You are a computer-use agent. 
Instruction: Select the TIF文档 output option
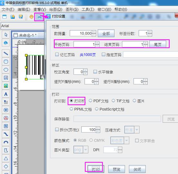(113, 101)
